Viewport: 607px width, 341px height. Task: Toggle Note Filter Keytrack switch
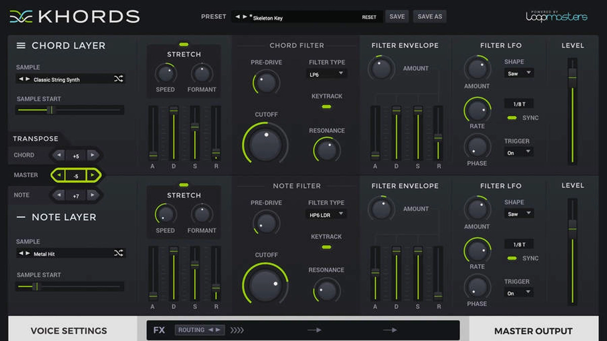(x=326, y=247)
